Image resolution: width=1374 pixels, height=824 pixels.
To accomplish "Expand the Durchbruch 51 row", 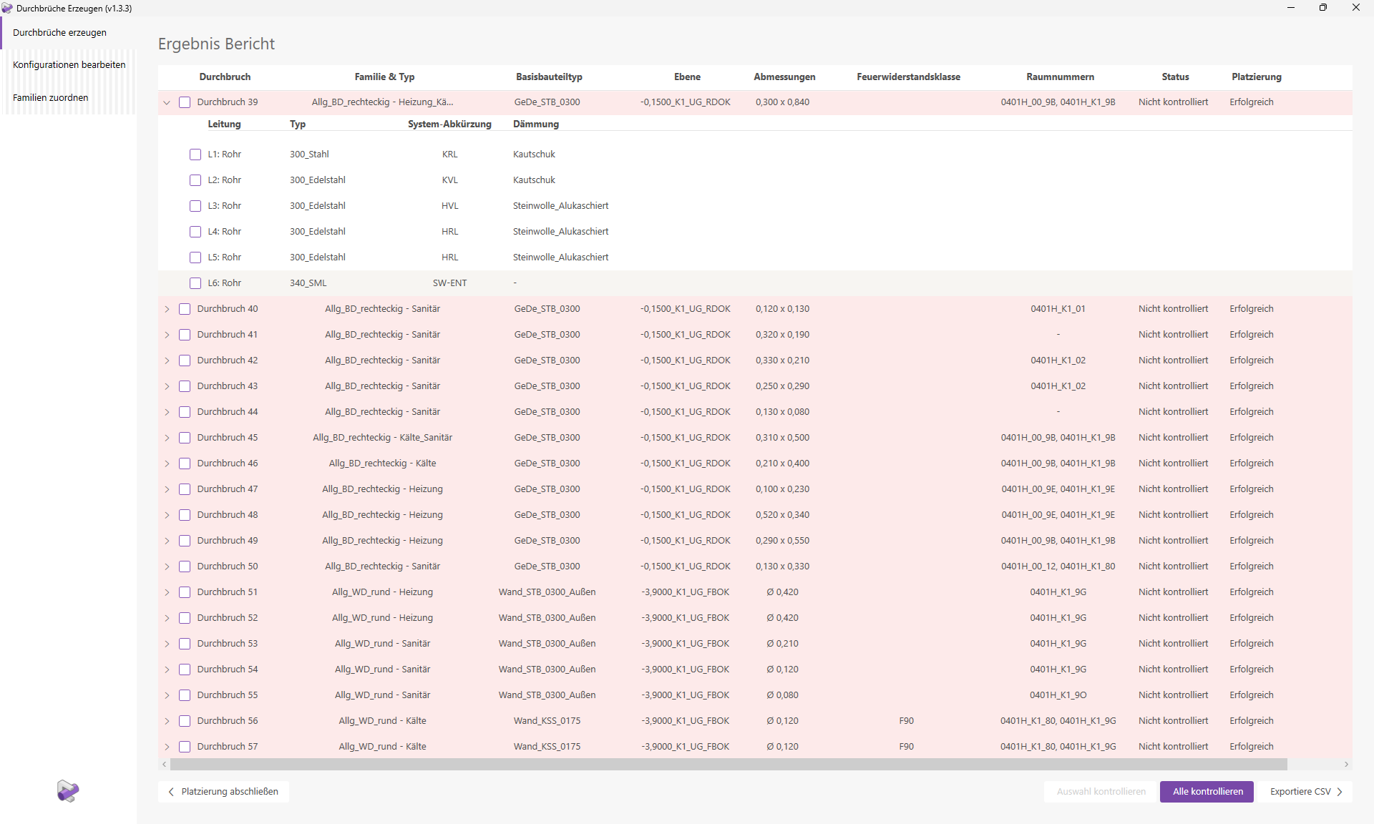I will coord(167,592).
